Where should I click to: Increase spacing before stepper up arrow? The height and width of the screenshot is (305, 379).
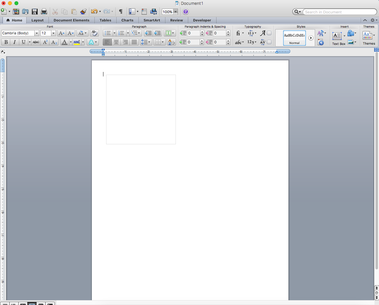click(228, 32)
